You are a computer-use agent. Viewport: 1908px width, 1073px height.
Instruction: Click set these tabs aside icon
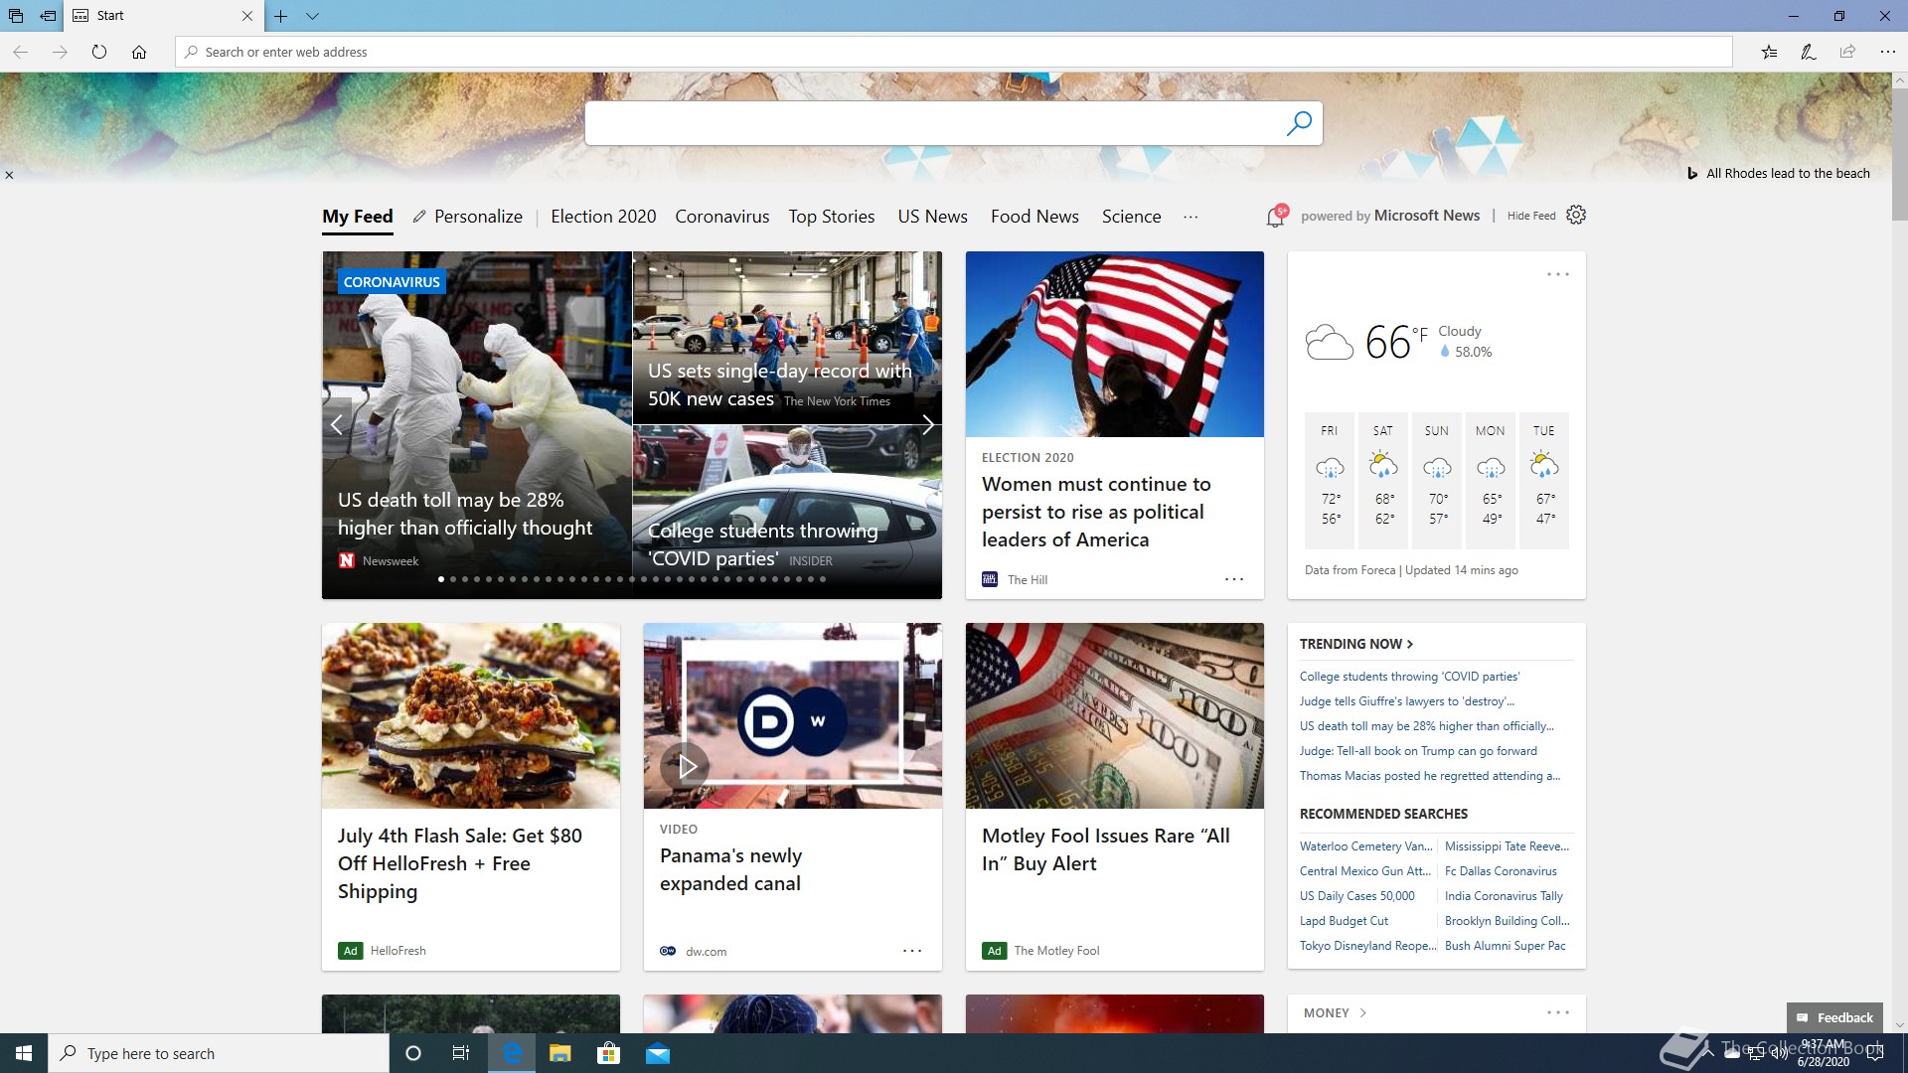click(x=48, y=16)
